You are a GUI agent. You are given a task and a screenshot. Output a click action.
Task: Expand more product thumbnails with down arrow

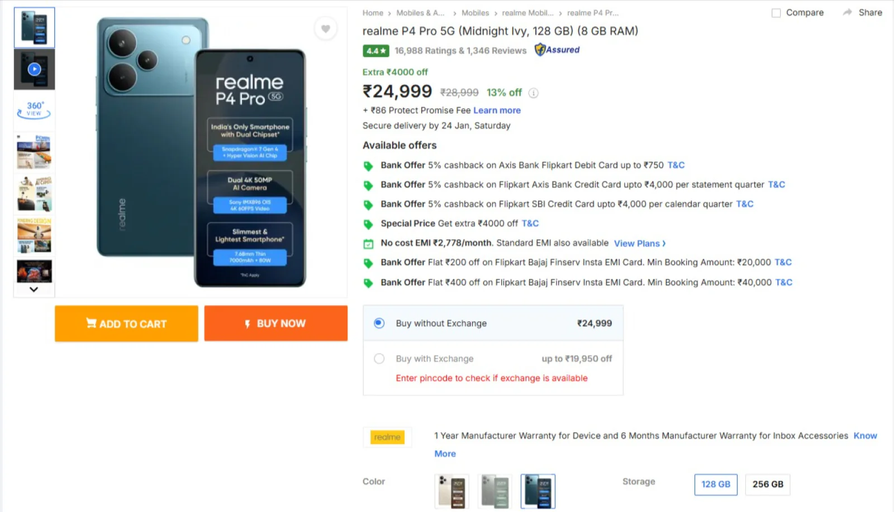tap(34, 289)
